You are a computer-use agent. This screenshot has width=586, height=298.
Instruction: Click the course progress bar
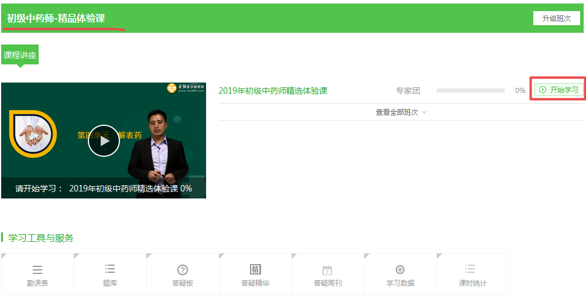point(470,91)
